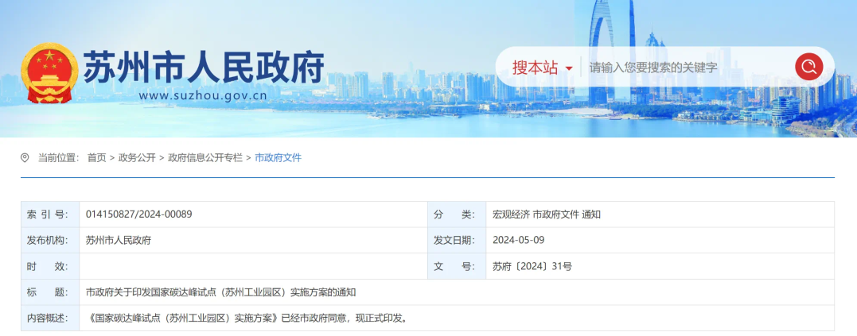Click the 发文日期 label cell

[x=457, y=241]
